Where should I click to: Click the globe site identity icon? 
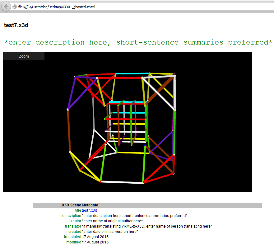[x=15, y=7]
